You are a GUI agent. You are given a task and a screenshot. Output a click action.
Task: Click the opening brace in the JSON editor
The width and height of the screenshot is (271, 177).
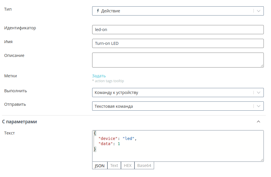[95, 133]
